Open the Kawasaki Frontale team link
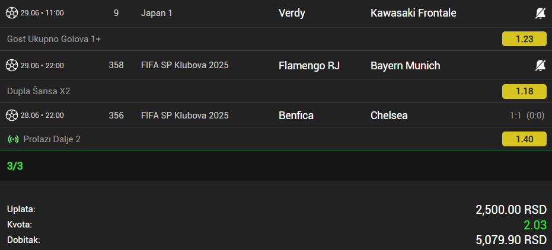 [413, 13]
